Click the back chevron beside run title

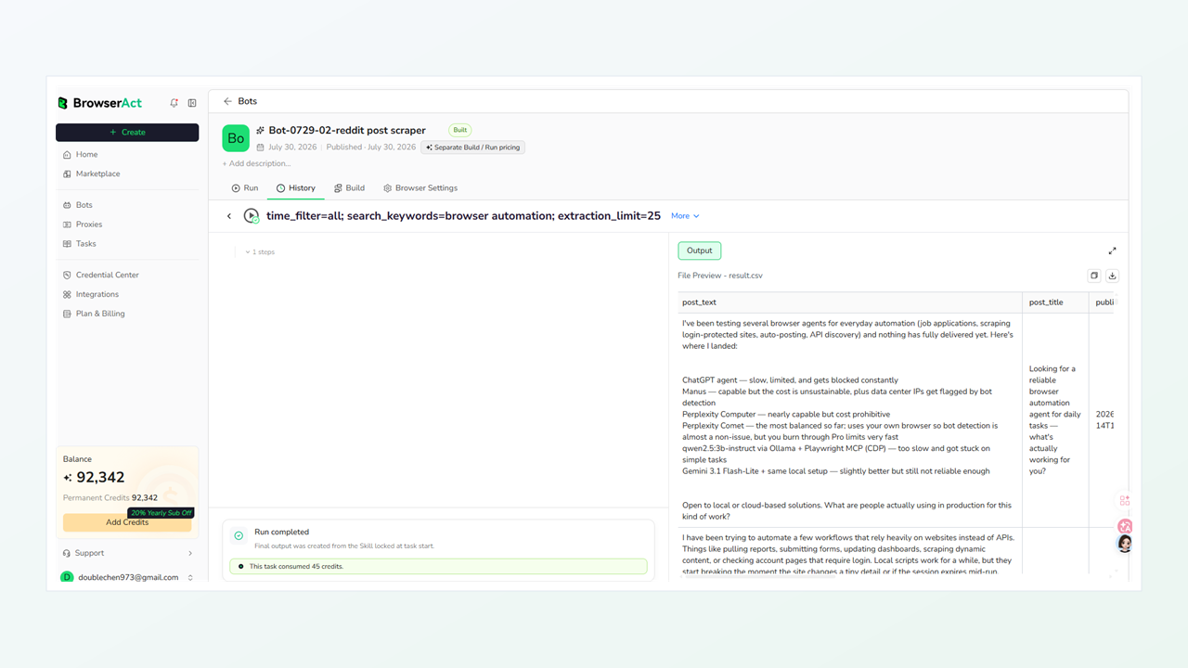pyautogui.click(x=229, y=216)
